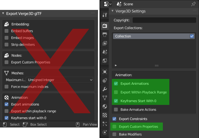Click the Scene name in header
This screenshot has width=199, height=138.
(128, 4)
